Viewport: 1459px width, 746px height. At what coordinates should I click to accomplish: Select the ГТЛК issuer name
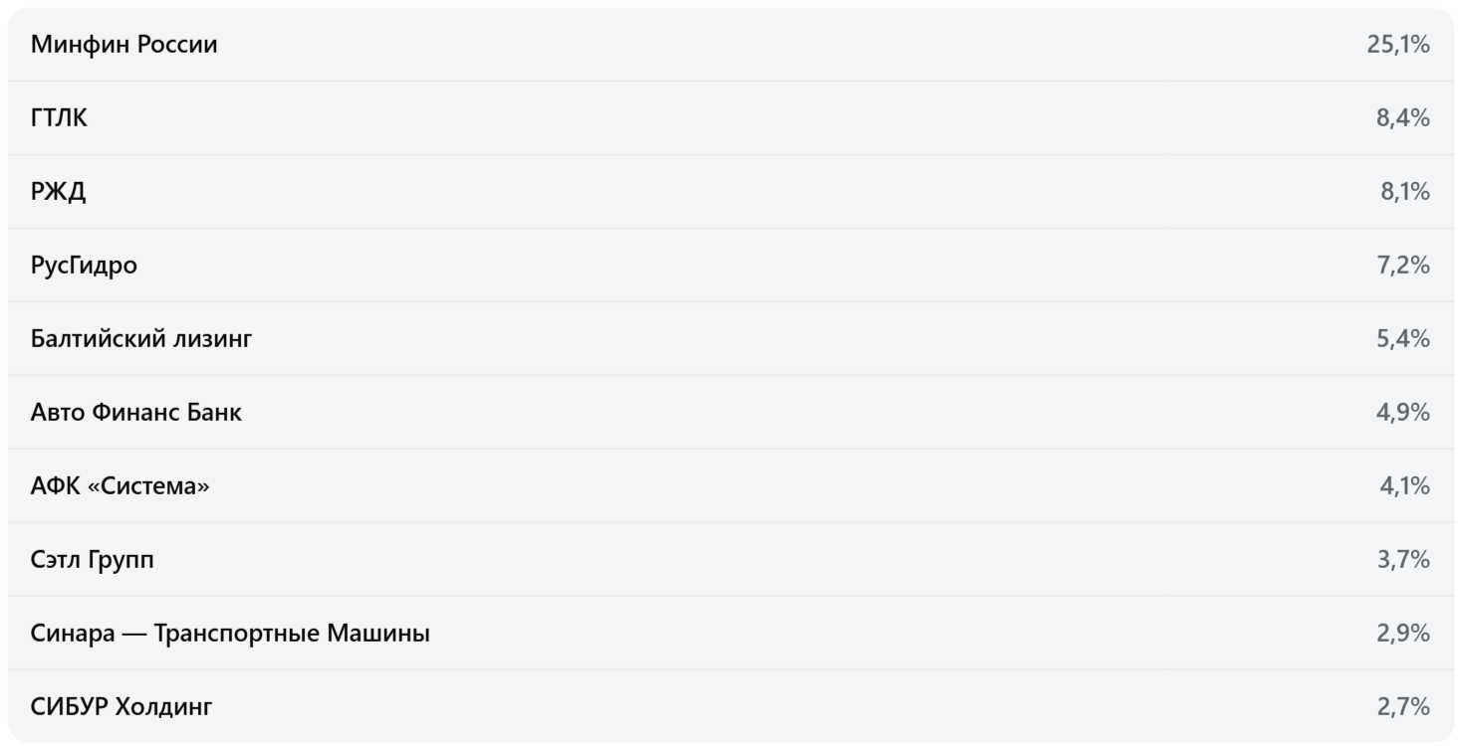(59, 118)
